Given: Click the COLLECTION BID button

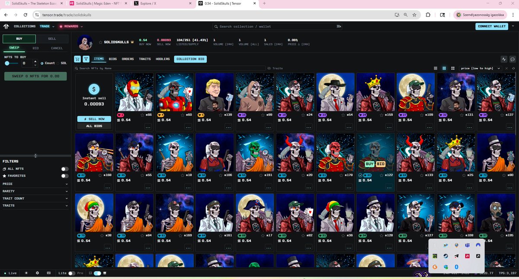Looking at the screenshot, I should point(190,59).
